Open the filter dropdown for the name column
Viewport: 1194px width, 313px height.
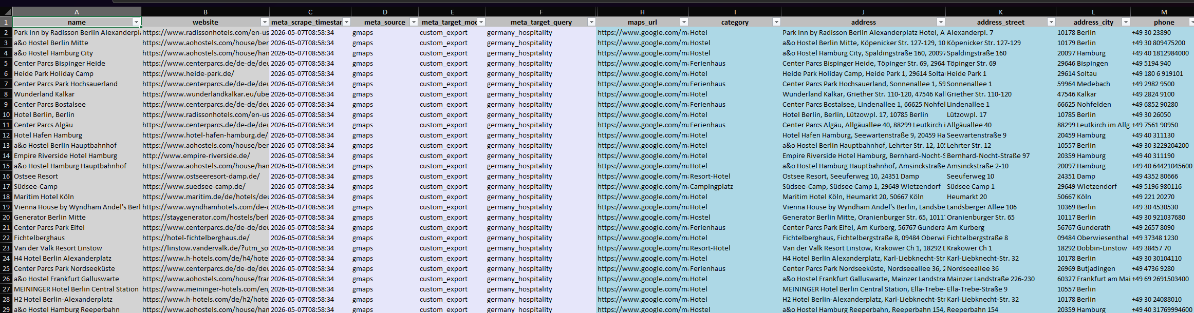point(136,22)
